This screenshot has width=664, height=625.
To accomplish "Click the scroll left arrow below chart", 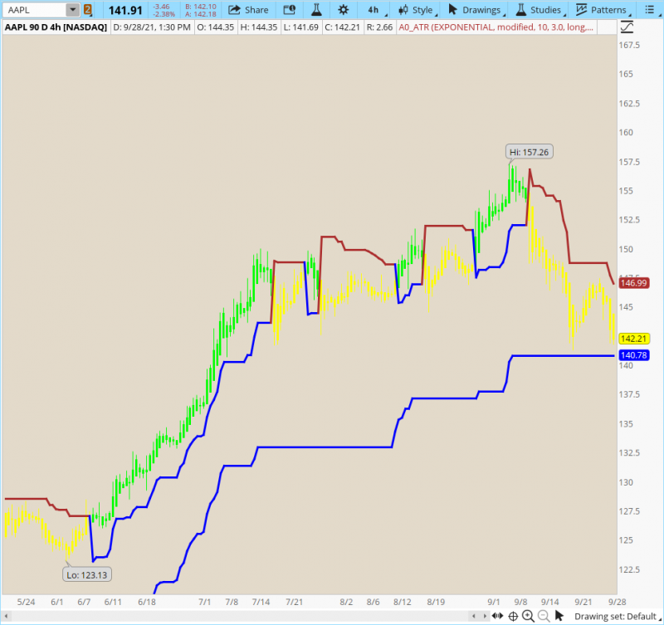I will pyautogui.click(x=474, y=616).
